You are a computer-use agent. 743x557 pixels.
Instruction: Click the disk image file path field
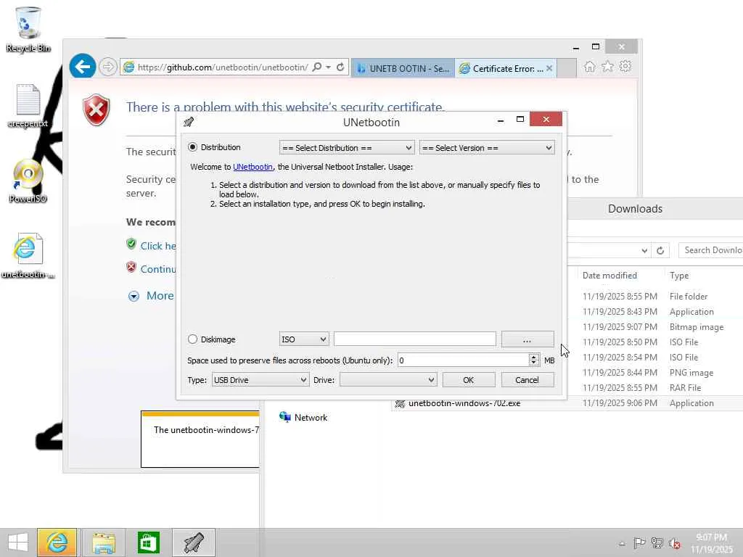(x=414, y=339)
